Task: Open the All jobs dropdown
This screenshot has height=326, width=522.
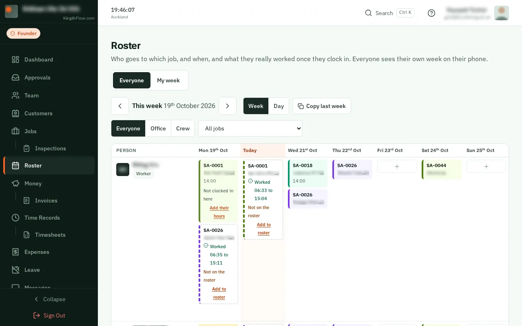Action: pyautogui.click(x=250, y=128)
